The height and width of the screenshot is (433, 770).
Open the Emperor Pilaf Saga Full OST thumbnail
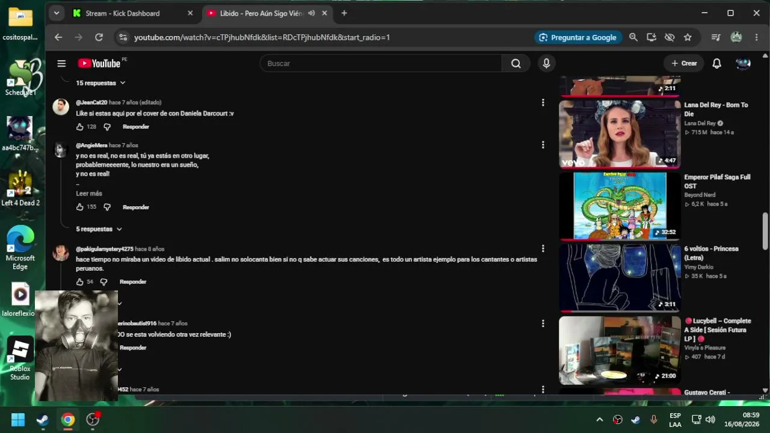(x=620, y=206)
